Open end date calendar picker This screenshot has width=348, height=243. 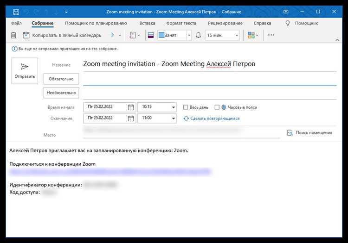(131, 118)
